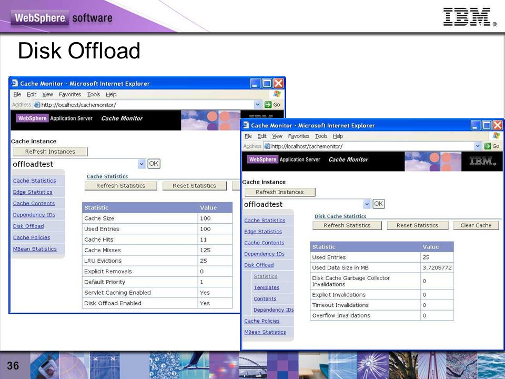The height and width of the screenshot is (379, 505).
Task: Open Cache Contents link in back window
Action: click(34, 203)
